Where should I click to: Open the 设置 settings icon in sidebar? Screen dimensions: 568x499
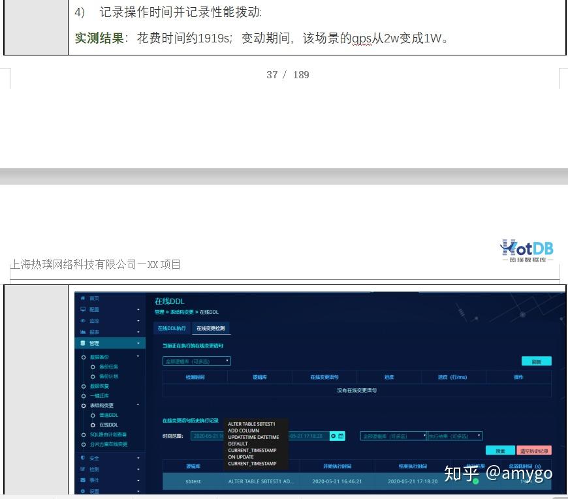tap(83, 489)
